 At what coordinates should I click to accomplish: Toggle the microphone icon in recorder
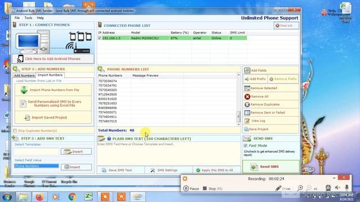click(346, 188)
